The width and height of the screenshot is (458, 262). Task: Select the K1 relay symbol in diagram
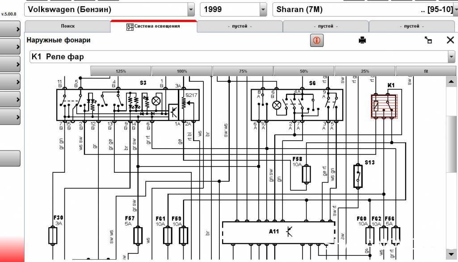pyautogui.click(x=384, y=107)
